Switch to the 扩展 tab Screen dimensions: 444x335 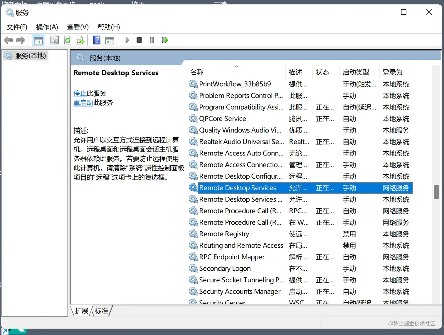pos(81,311)
